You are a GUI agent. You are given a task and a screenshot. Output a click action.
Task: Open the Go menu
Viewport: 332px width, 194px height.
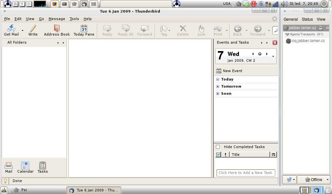tap(41, 19)
